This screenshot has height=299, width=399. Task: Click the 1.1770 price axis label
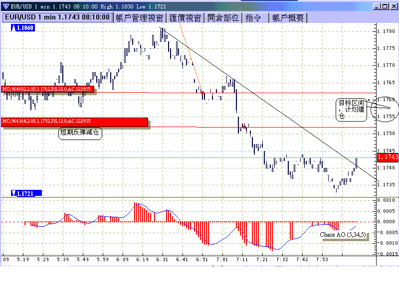click(x=386, y=65)
